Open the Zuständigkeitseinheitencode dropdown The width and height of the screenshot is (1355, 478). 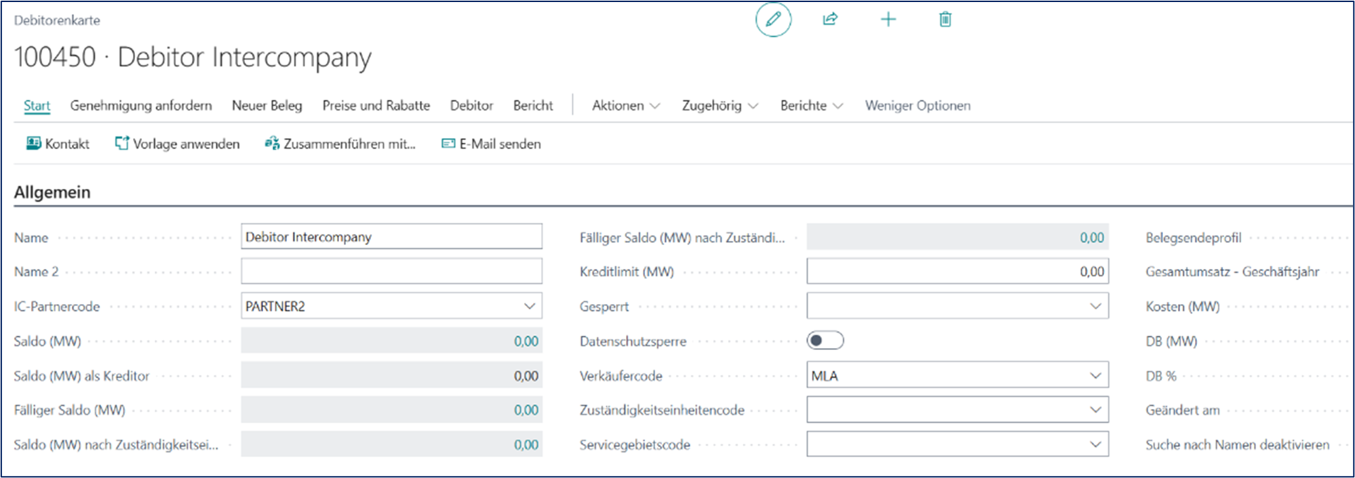point(1095,410)
